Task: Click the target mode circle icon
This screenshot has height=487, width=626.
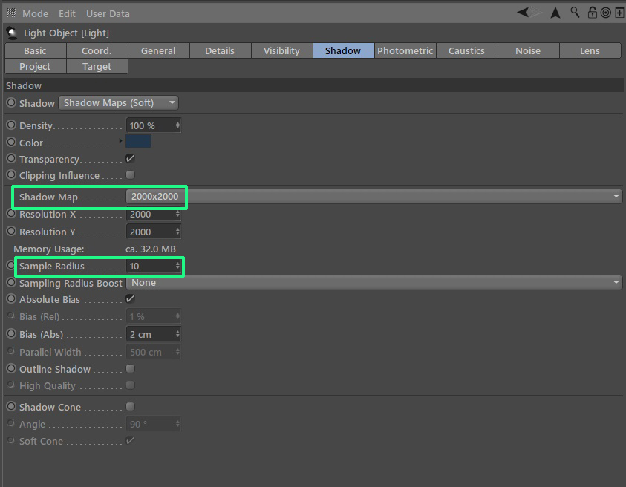Action: pyautogui.click(x=606, y=13)
